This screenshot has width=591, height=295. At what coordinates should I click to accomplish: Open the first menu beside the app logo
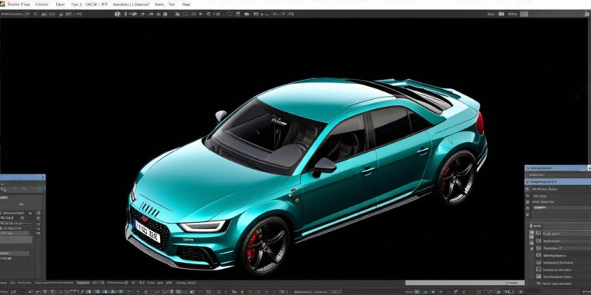point(18,5)
